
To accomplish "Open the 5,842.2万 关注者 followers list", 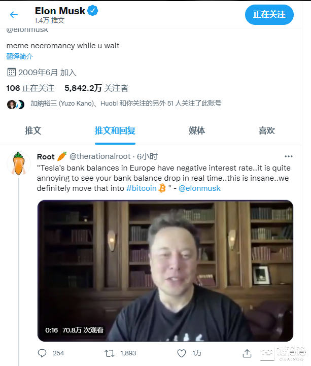I will [x=96, y=88].
